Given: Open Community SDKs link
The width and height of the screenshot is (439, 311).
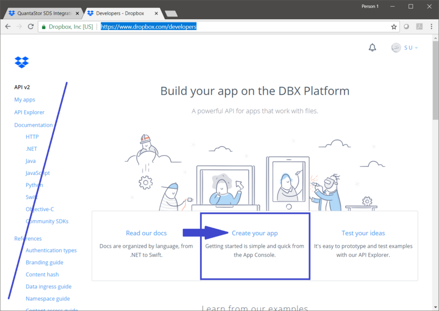Looking at the screenshot, I should pos(47,221).
